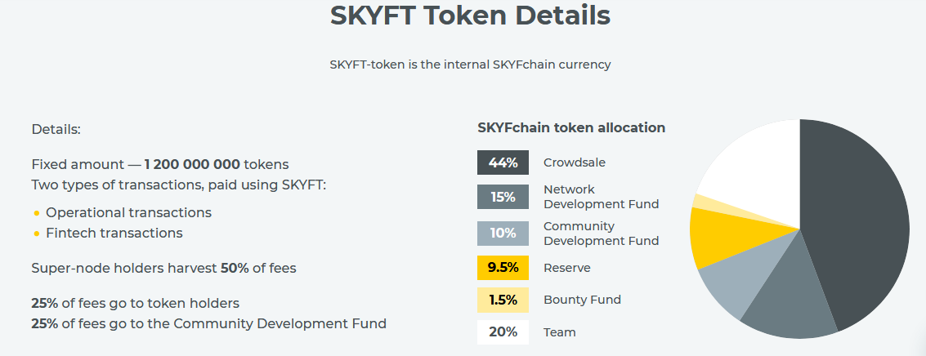Screen dimensions: 926x356
Task: Select the Network Development Fund label
Action: (x=601, y=197)
